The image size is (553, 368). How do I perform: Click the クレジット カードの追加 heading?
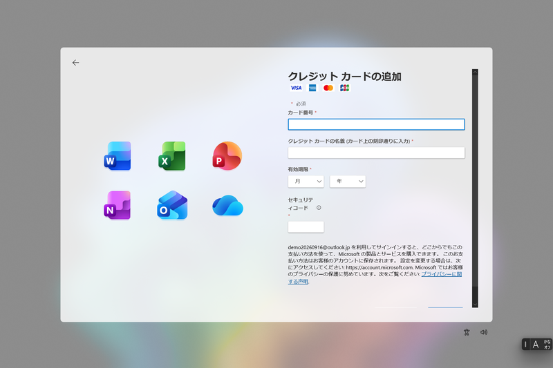tap(344, 77)
